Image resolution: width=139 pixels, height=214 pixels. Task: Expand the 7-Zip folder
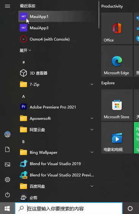(x=57, y=85)
